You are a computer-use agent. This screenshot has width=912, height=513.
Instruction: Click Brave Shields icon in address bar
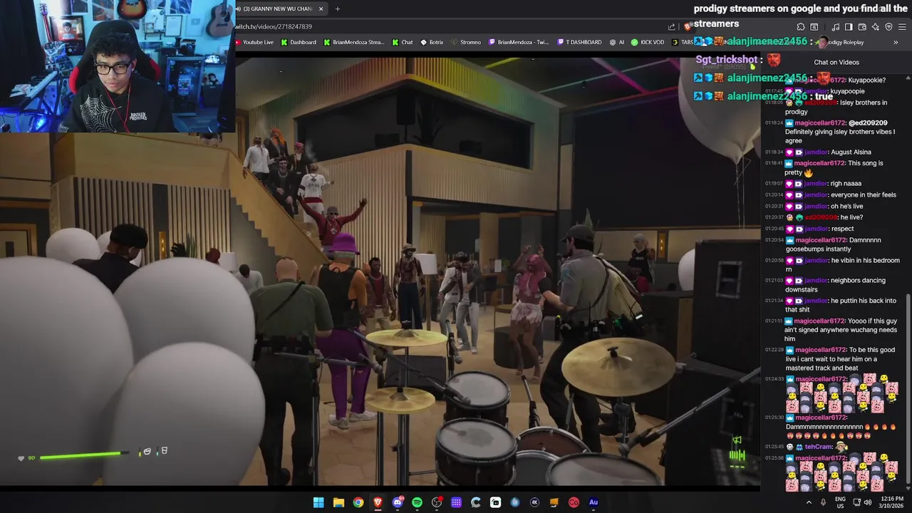pos(688,27)
